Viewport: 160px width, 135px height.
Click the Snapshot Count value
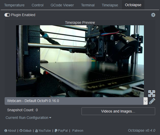coord(37,110)
